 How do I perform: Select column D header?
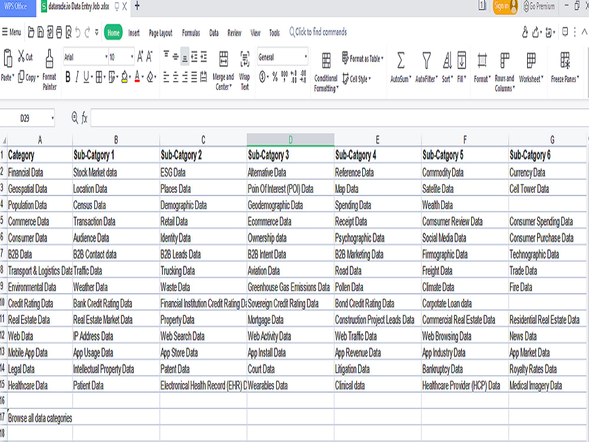pyautogui.click(x=290, y=140)
